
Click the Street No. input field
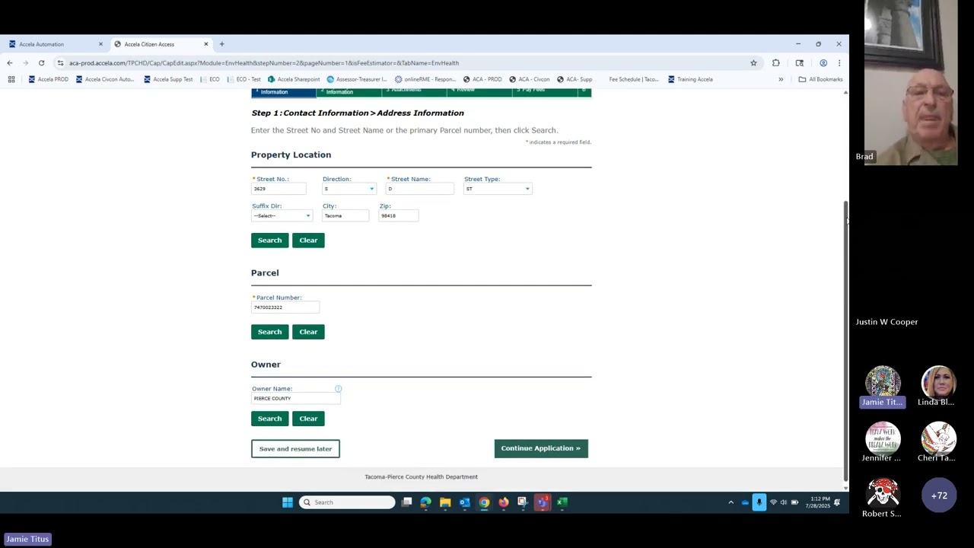(x=279, y=189)
